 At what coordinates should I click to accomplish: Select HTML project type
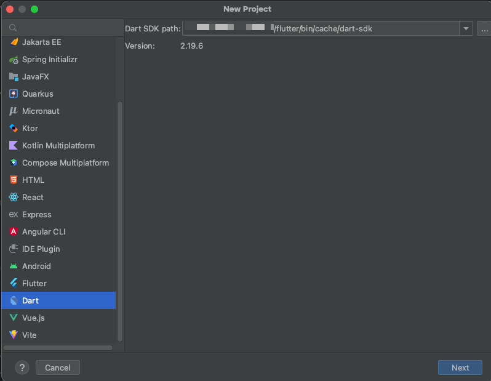tap(58, 180)
